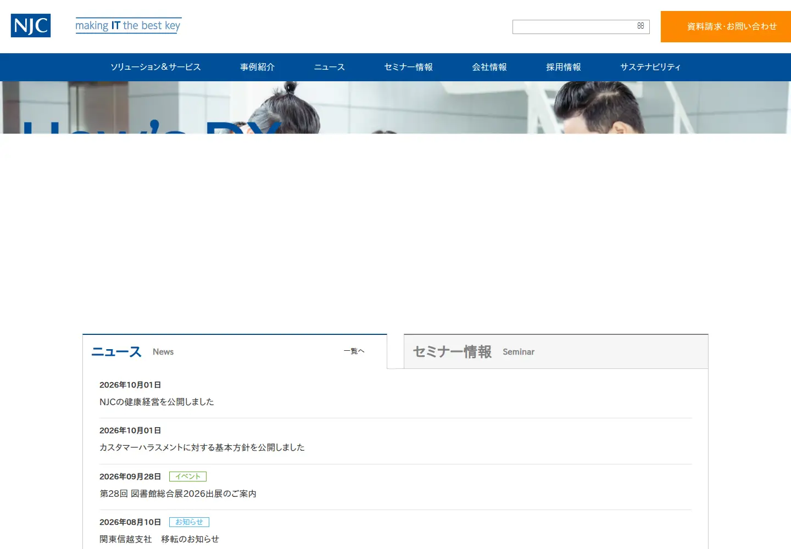Open the 事例紹介 menu item

click(x=257, y=67)
